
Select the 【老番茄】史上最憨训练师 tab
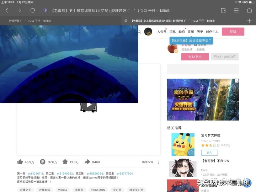[173, 21]
